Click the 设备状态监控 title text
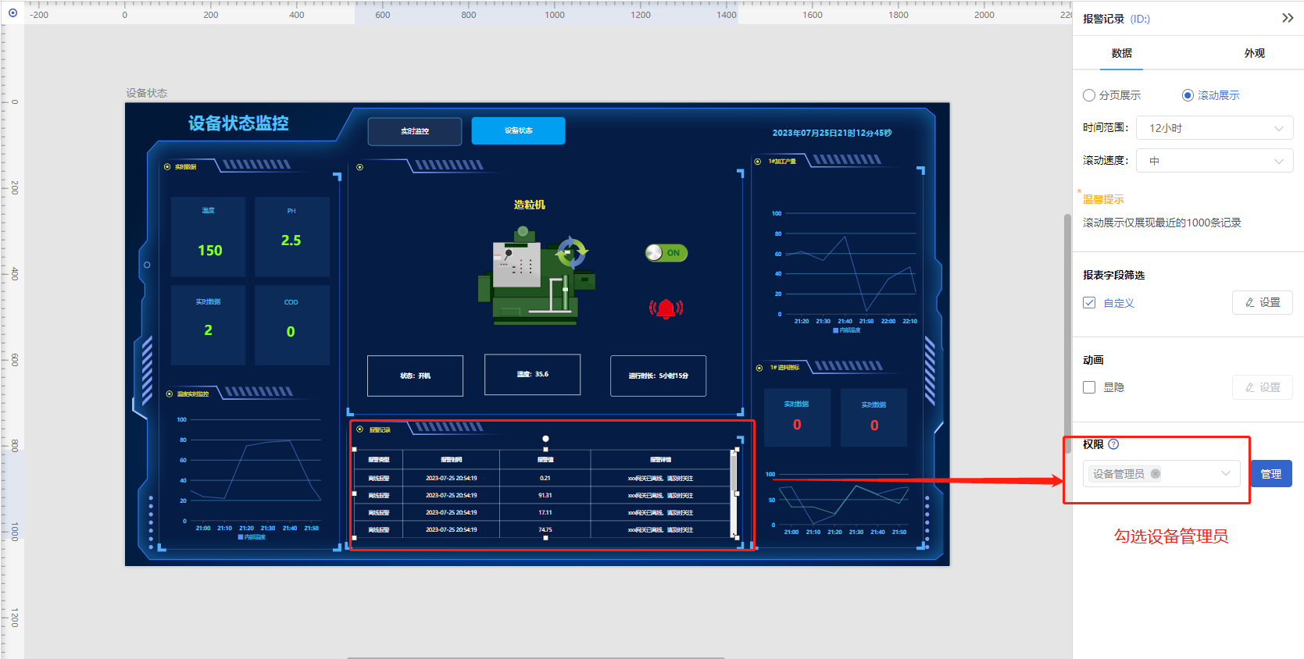This screenshot has width=1304, height=659. (x=238, y=123)
